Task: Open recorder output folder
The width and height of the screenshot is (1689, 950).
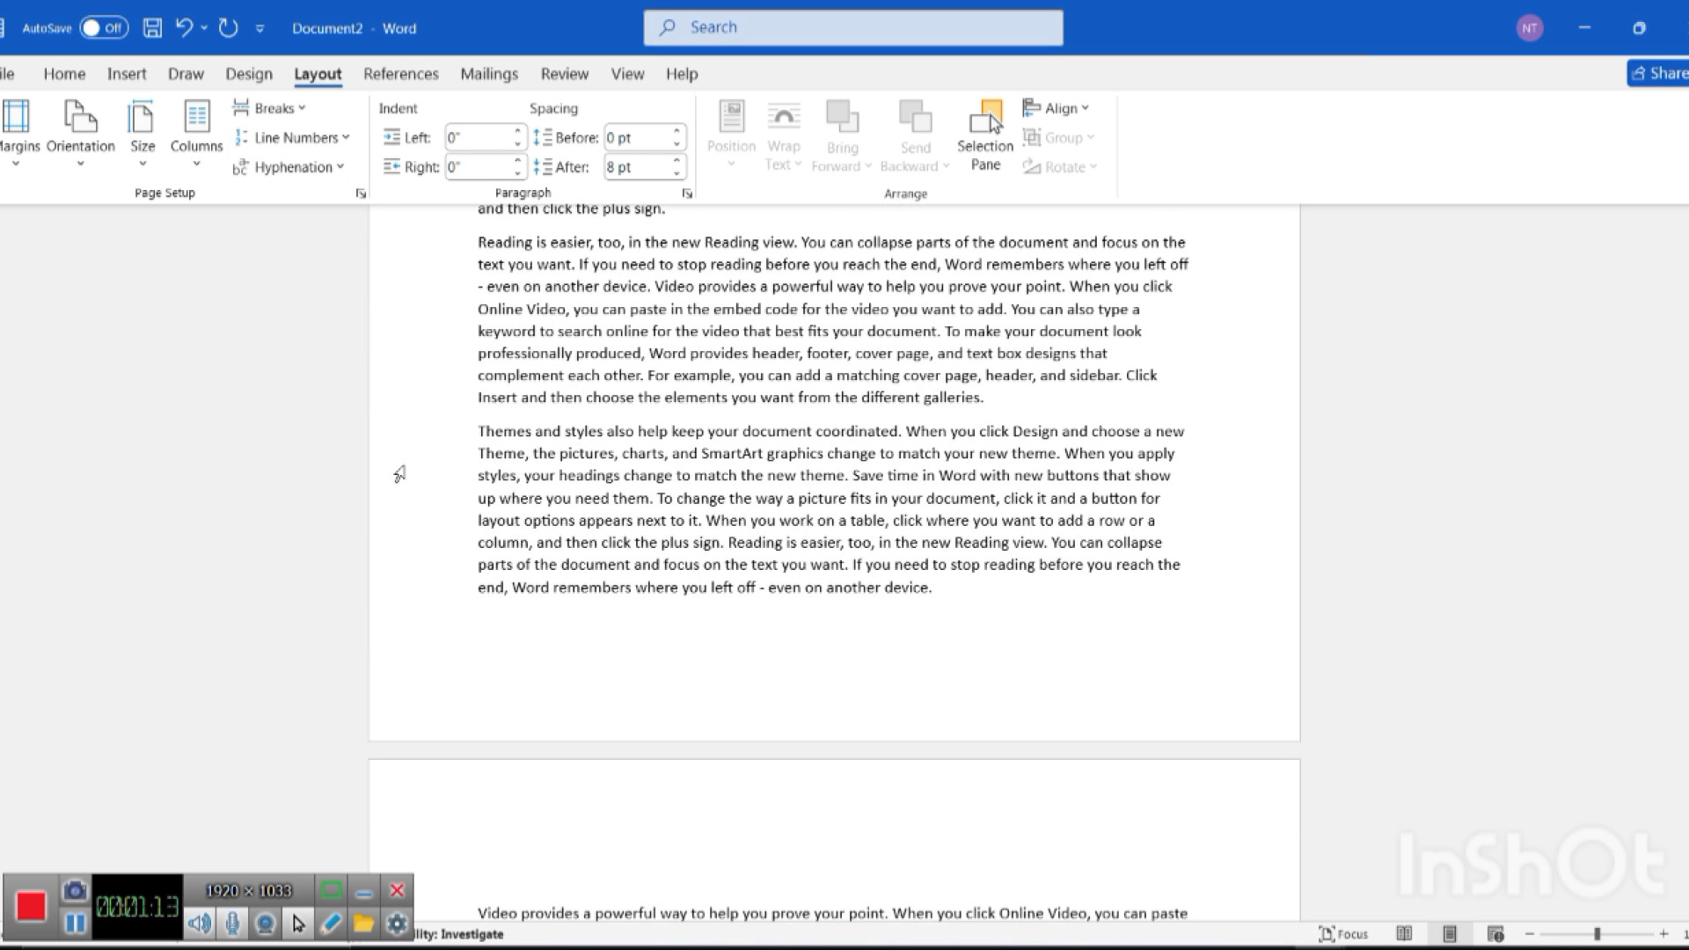Action: 363,924
